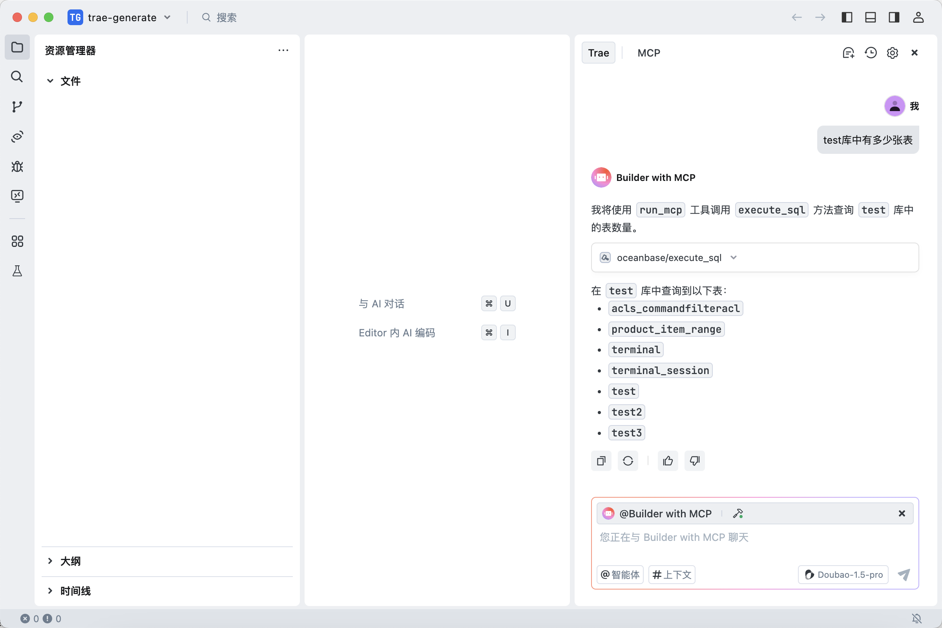The image size is (942, 628).
Task: Open the Source Control sidebar icon
Action: coord(17,106)
